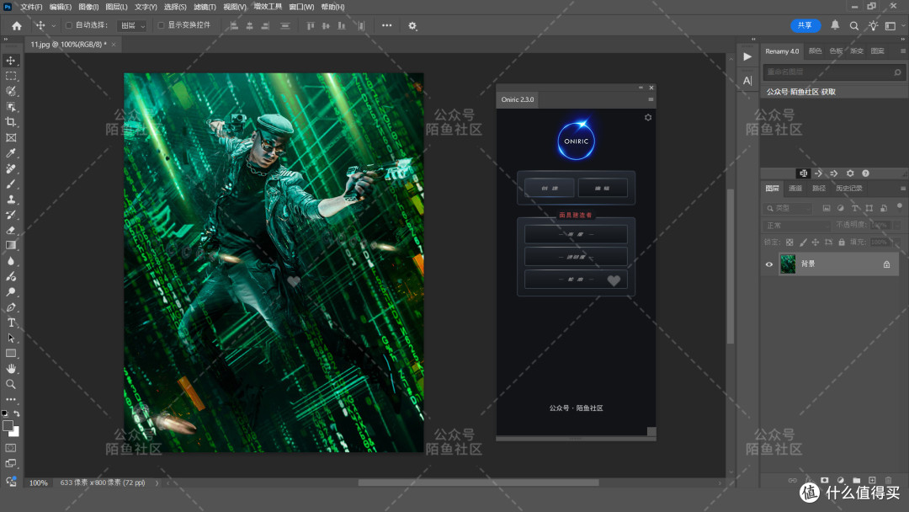Select the Eraser tool

point(11,230)
